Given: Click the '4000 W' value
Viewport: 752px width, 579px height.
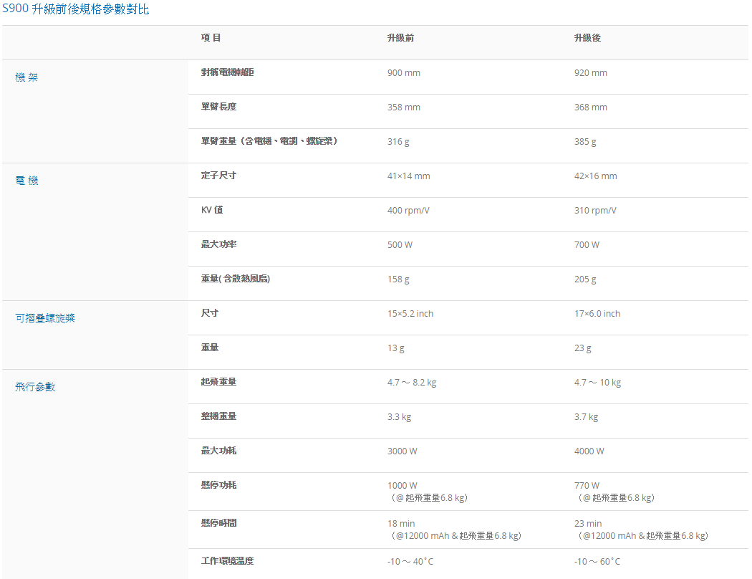Looking at the screenshot, I should [x=589, y=451].
